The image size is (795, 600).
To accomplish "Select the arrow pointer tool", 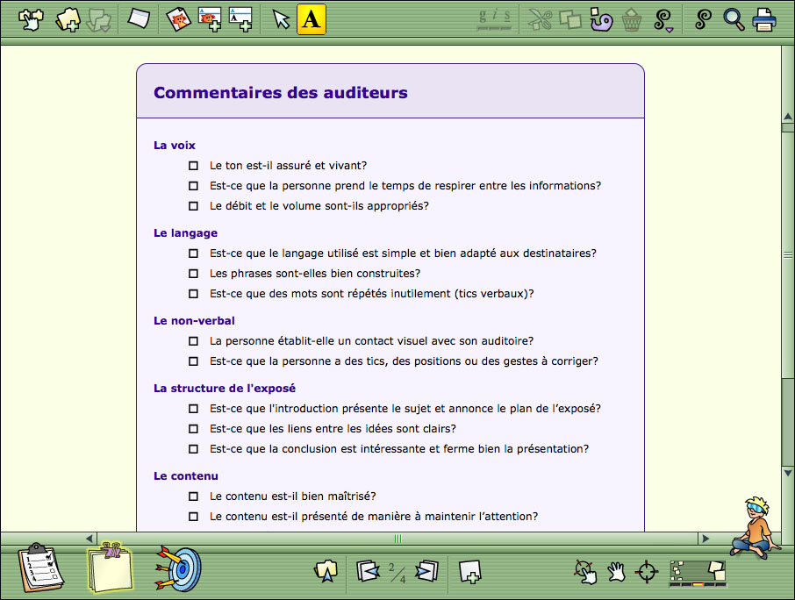I will coord(281,20).
